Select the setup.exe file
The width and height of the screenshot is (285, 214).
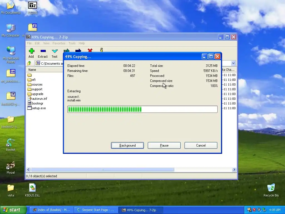point(36,108)
